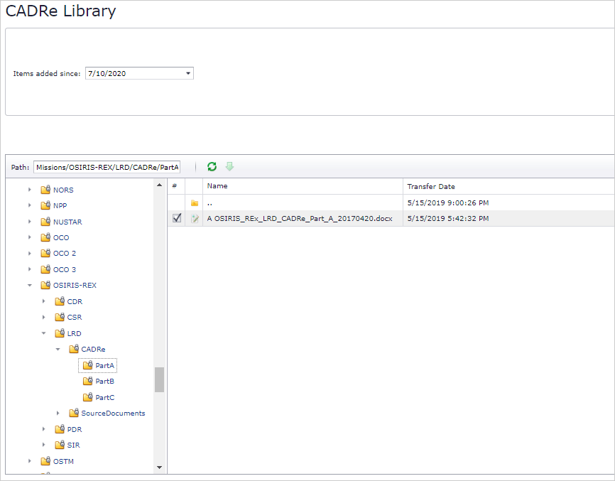Select the PDR folder in tree
This screenshot has height=481, width=615.
(74, 429)
